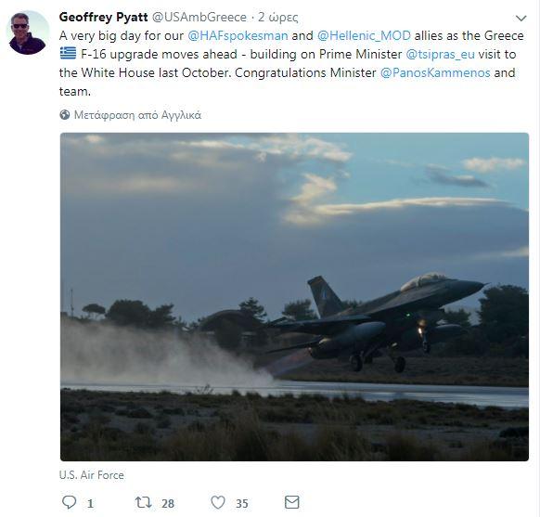The width and height of the screenshot is (540, 517).
Task: Open the @HAFspokesman mention
Action: click(238, 36)
